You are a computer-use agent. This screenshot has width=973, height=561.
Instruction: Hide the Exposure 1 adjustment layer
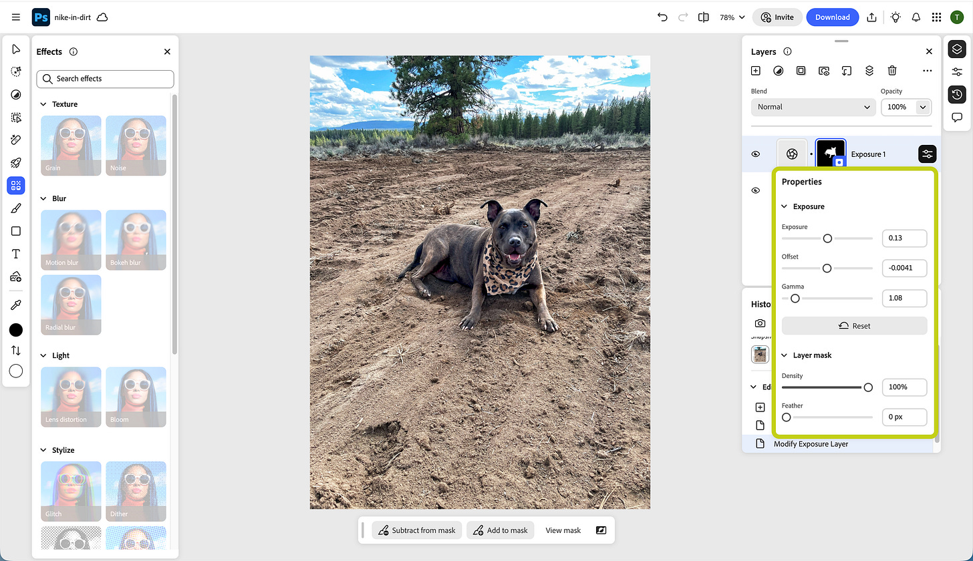[x=756, y=154]
